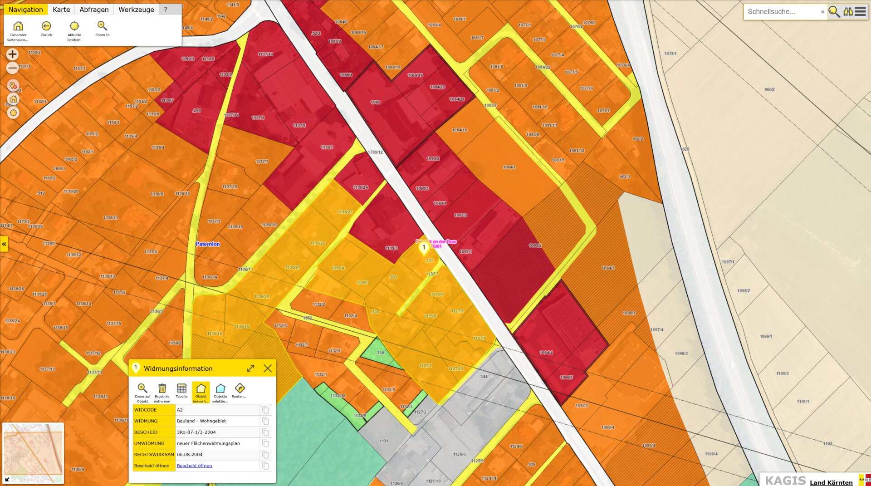Screen dimensions: 871x486
Task: Expand the collapsed left side panel arrow
Action: point(4,244)
